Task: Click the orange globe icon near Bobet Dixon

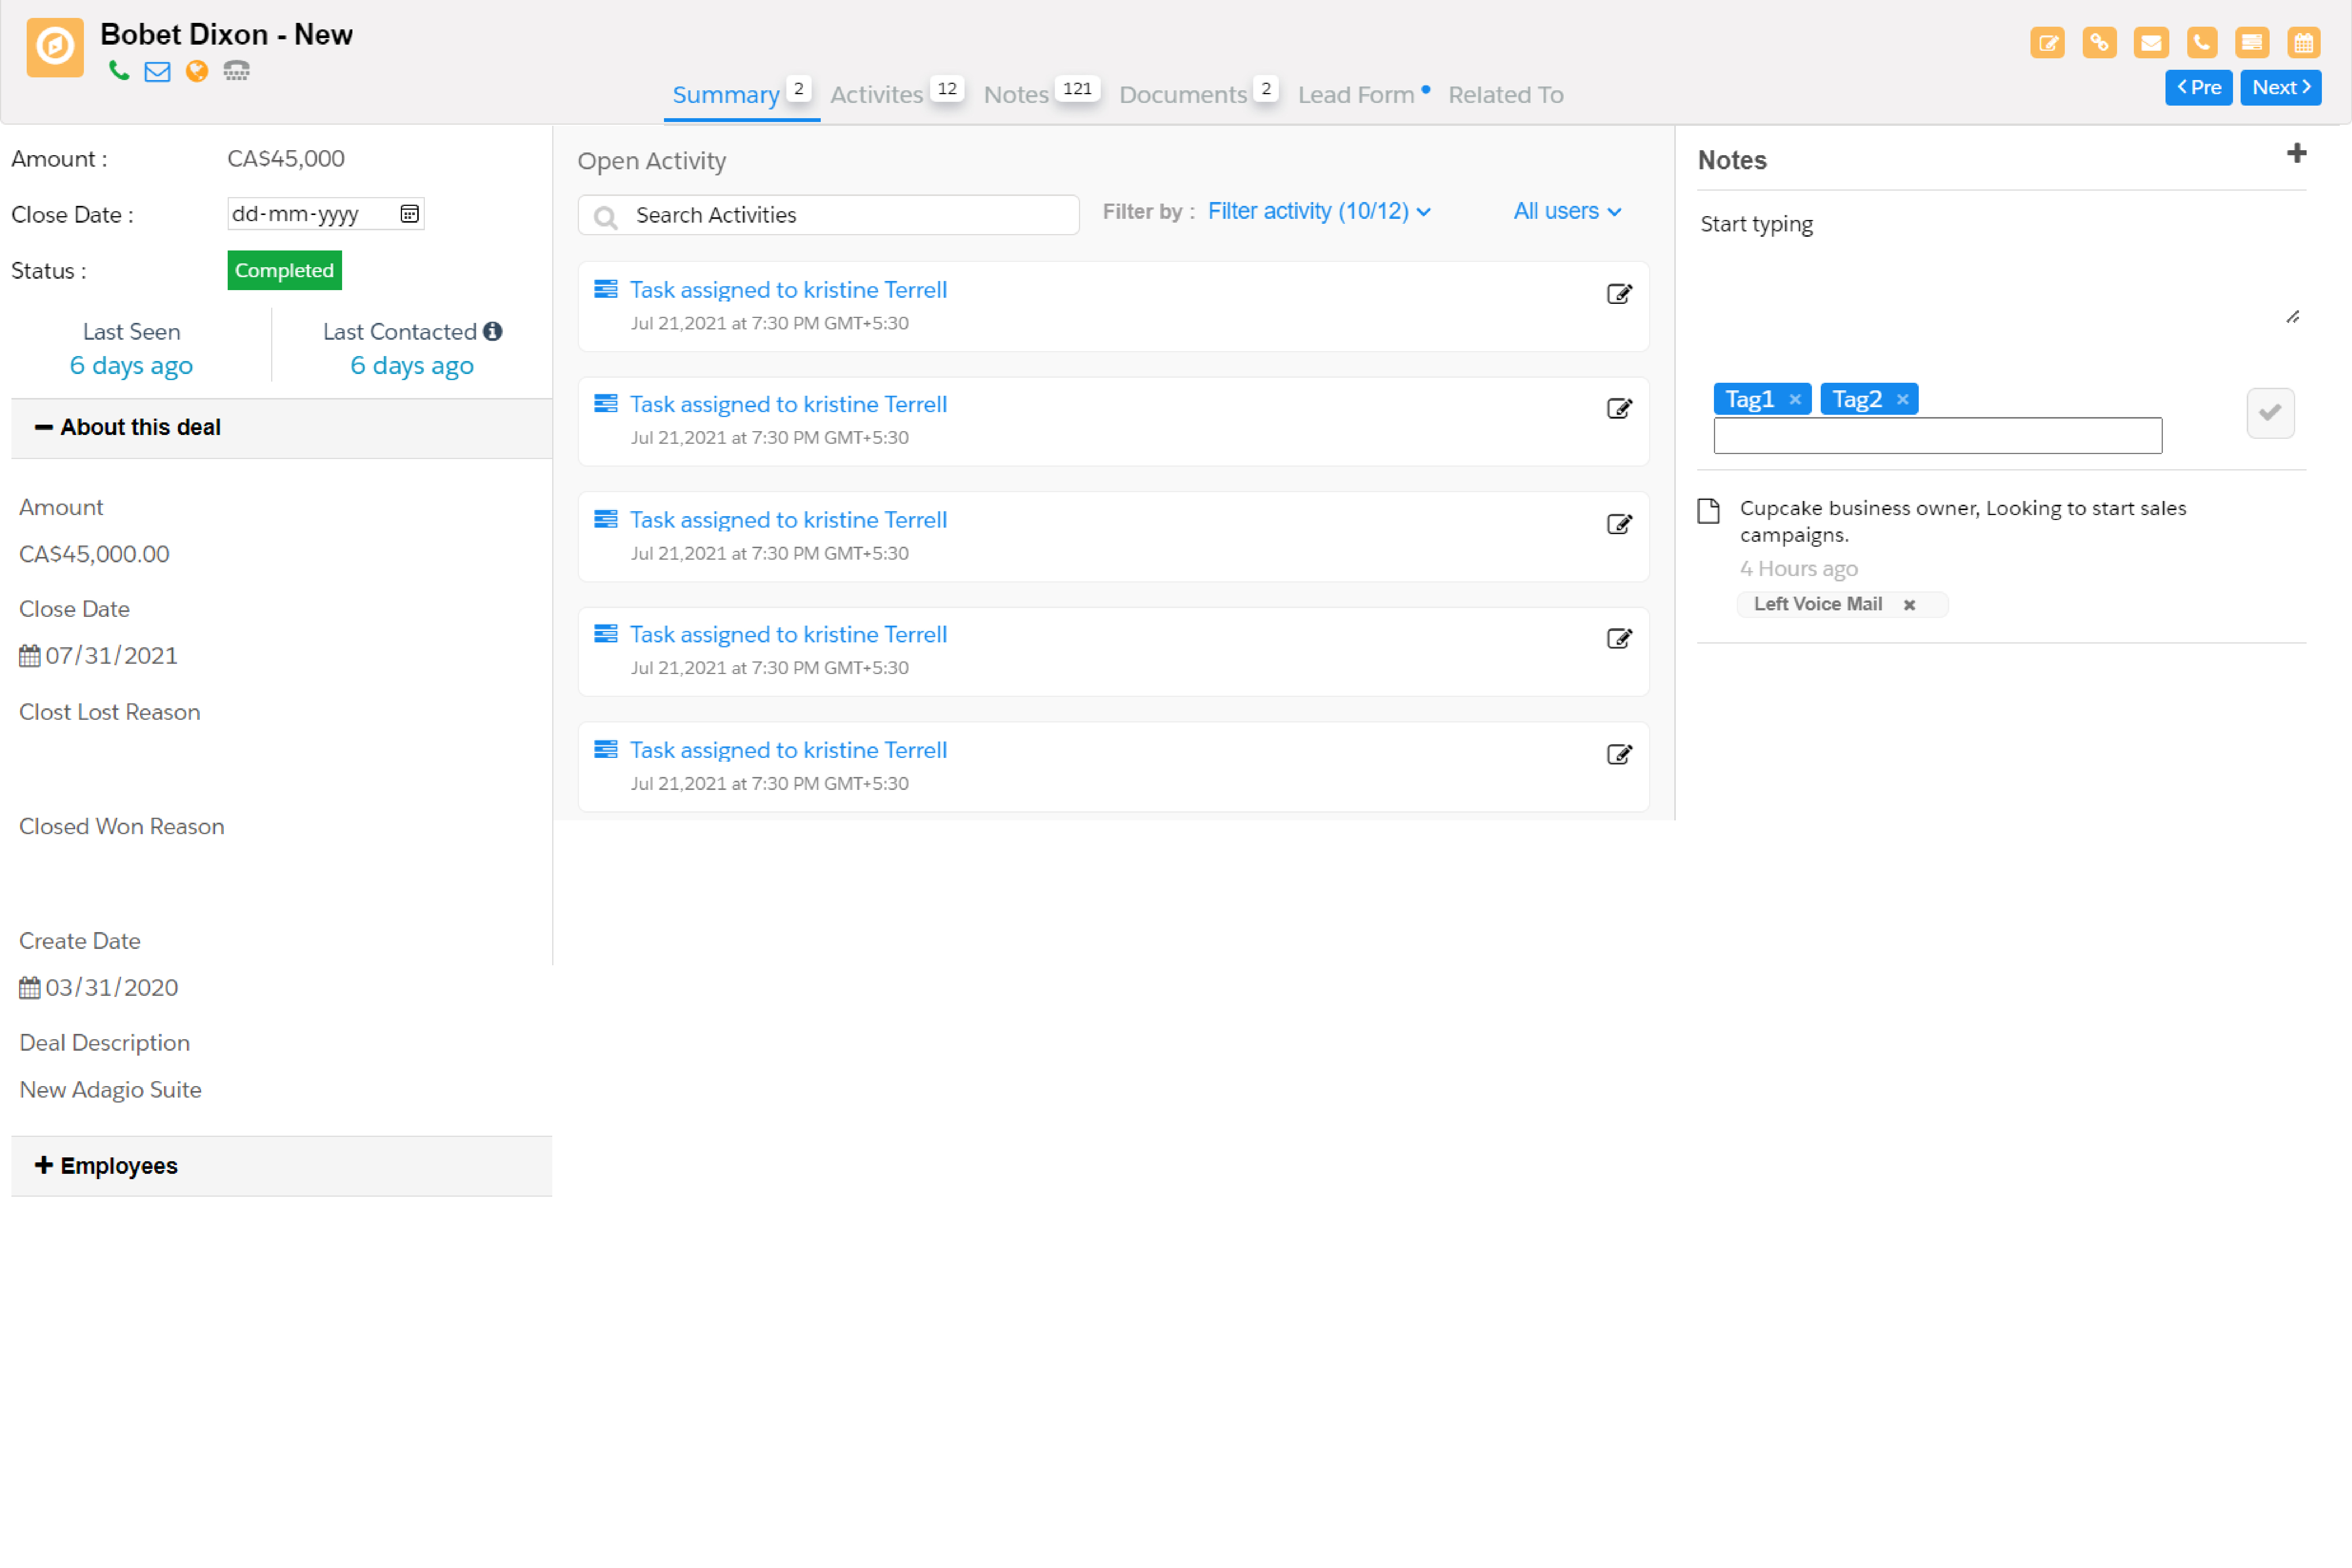Action: pyautogui.click(x=197, y=71)
